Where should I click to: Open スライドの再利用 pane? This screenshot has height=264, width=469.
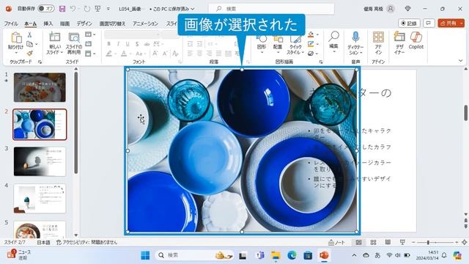74,43
